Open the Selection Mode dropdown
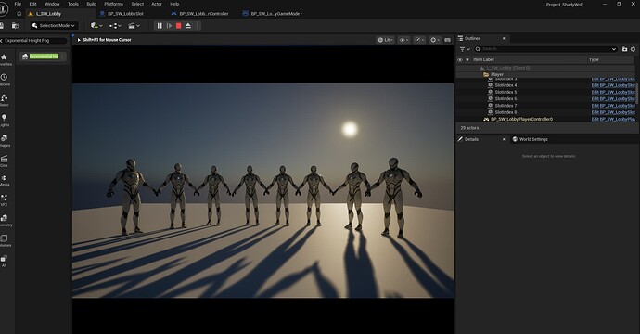Screen dimensions: 640x334 pyautogui.click(x=54, y=26)
